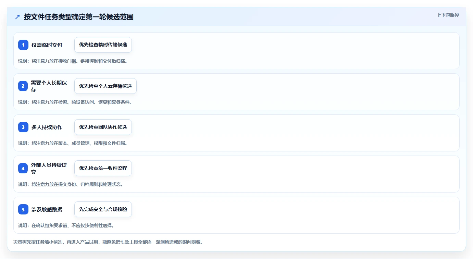Screen dimensions: 473x259
Task: Click the note about 提交身份、归档规则和处理状态
Action: (70, 184)
